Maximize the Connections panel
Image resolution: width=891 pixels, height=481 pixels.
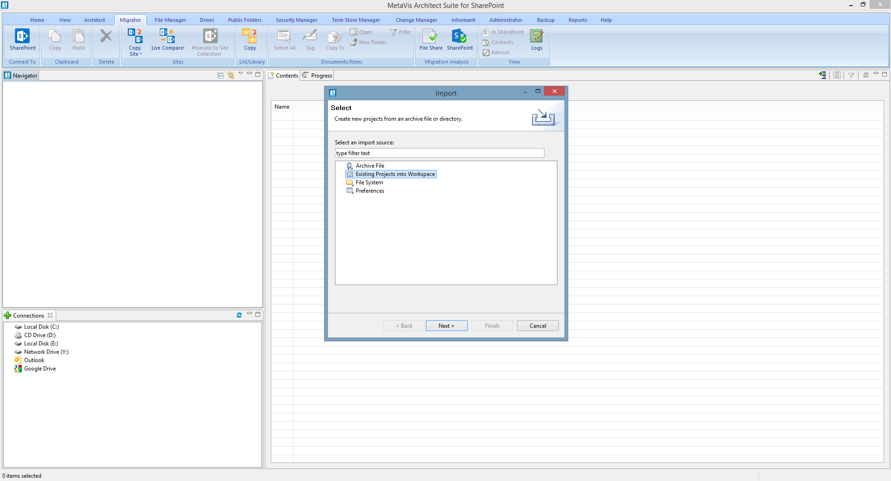258,314
